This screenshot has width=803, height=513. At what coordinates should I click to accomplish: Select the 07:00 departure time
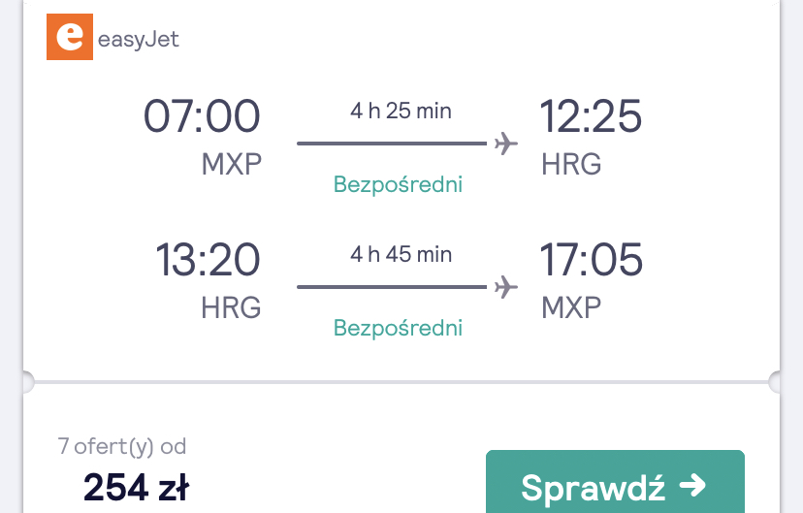[x=202, y=116]
